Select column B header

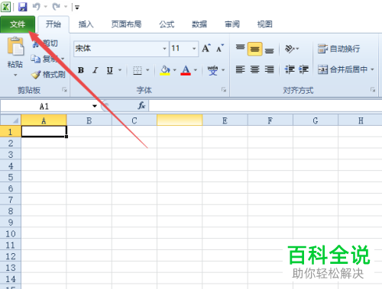89,120
